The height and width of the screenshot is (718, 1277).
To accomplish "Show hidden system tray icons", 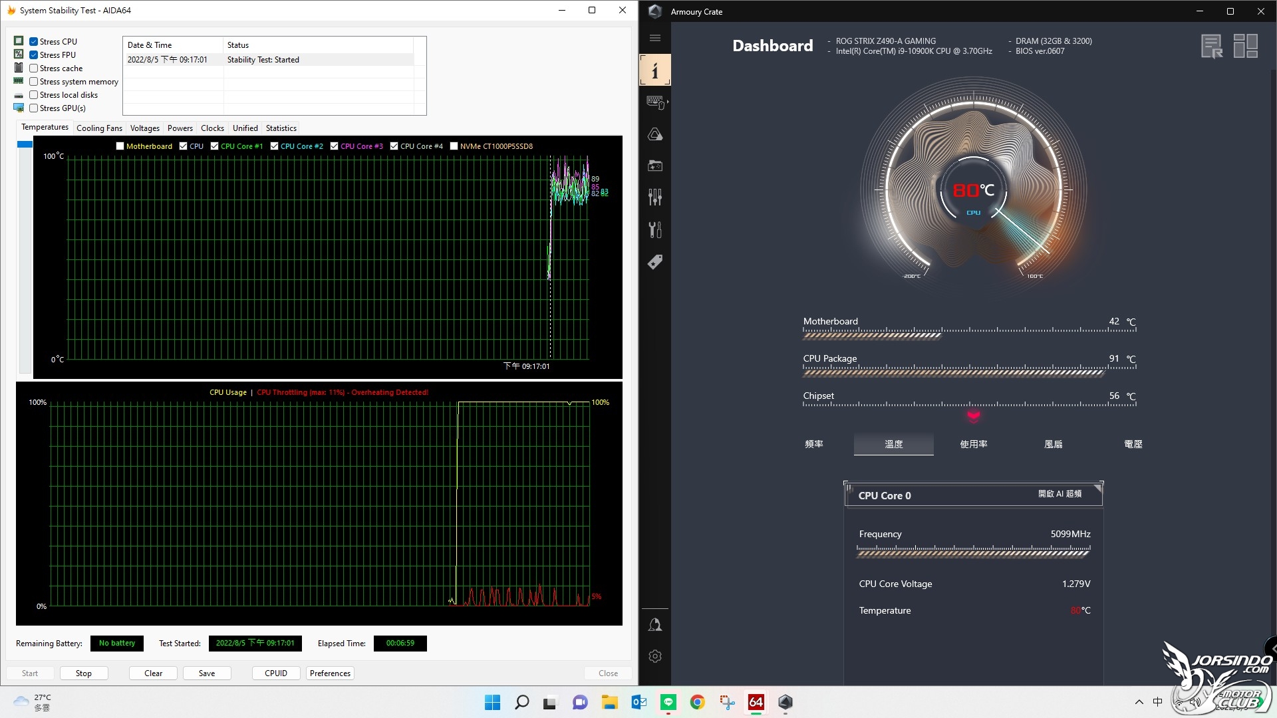I will click(1139, 702).
